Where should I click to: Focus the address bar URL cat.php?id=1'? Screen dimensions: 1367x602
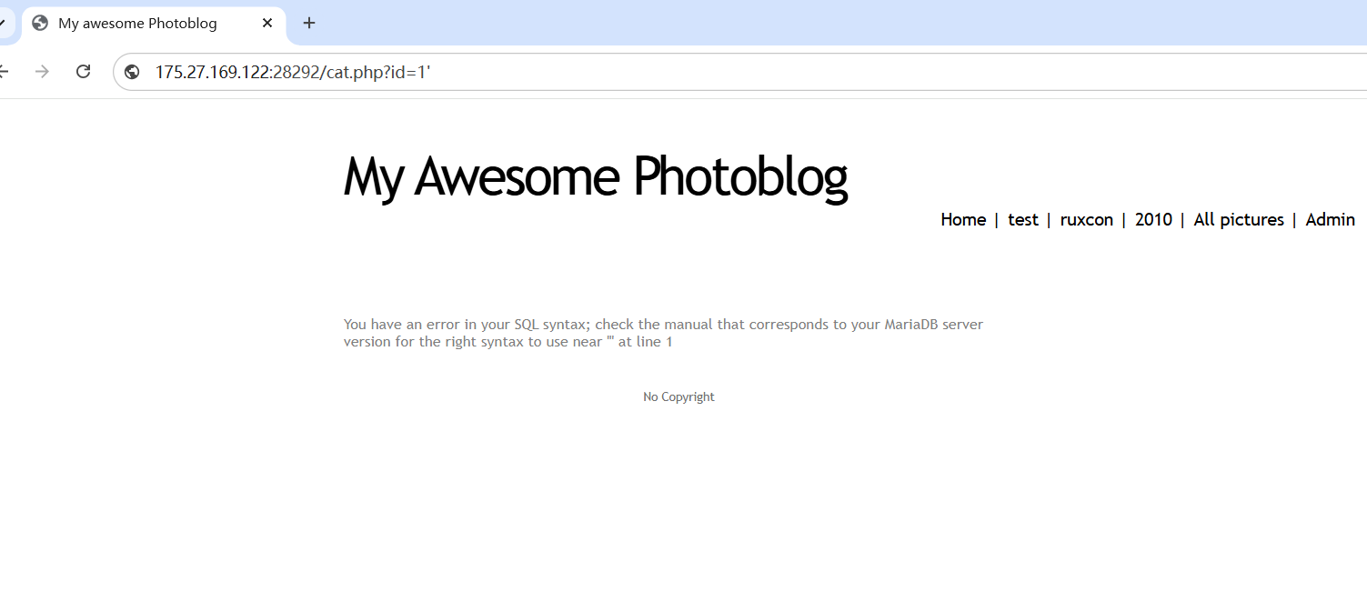[291, 72]
